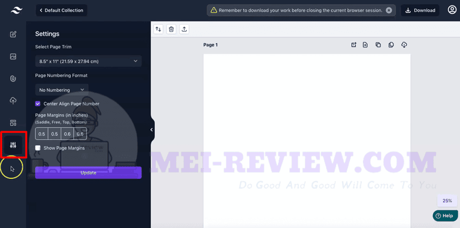The height and width of the screenshot is (228, 460).
Task: Click the blank Page 1 canvas
Action: coord(307,141)
